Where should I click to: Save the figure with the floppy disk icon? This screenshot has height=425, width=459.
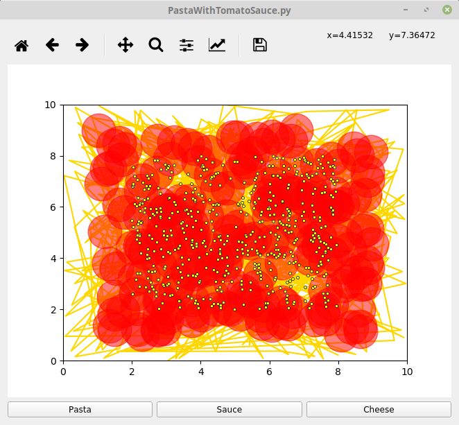coord(259,45)
